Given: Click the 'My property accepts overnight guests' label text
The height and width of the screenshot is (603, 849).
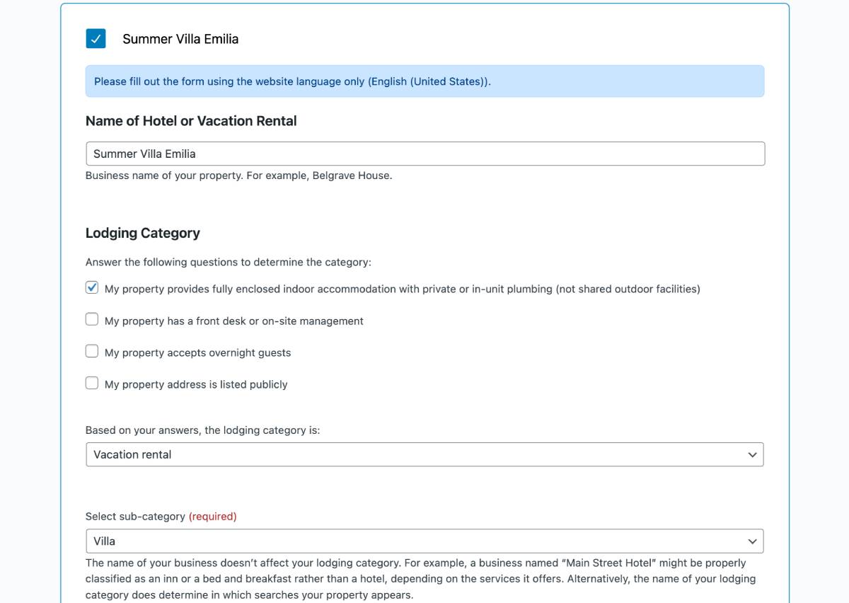Looking at the screenshot, I should [197, 352].
